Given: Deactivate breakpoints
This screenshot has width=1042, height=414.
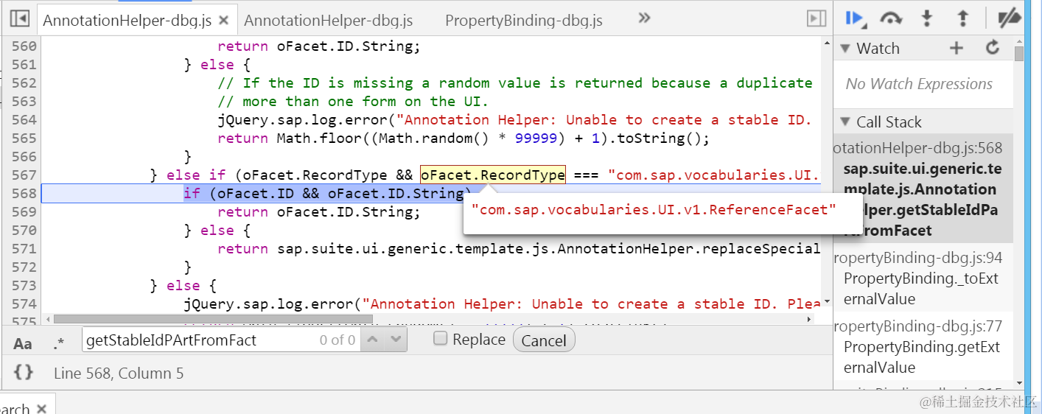Looking at the screenshot, I should point(1009,18).
